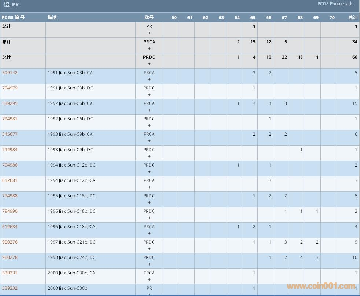This screenshot has height=296, width=360.
Task: Click the 总计 column header
Action: point(353,18)
